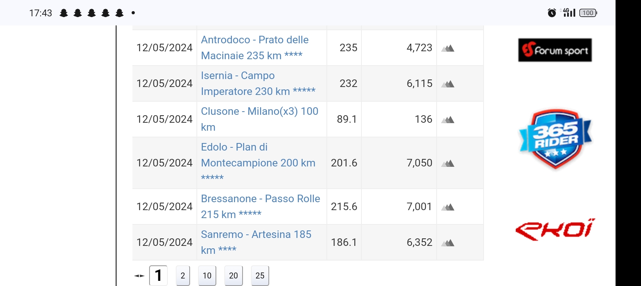Screen dimensions: 641x286
Task: Click mountain icon in Edolo - Montecampione row
Action: (448, 163)
